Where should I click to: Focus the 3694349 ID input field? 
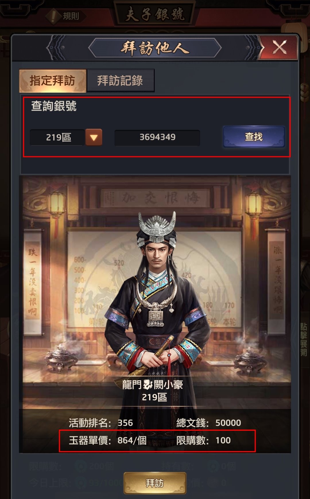pos(157,137)
